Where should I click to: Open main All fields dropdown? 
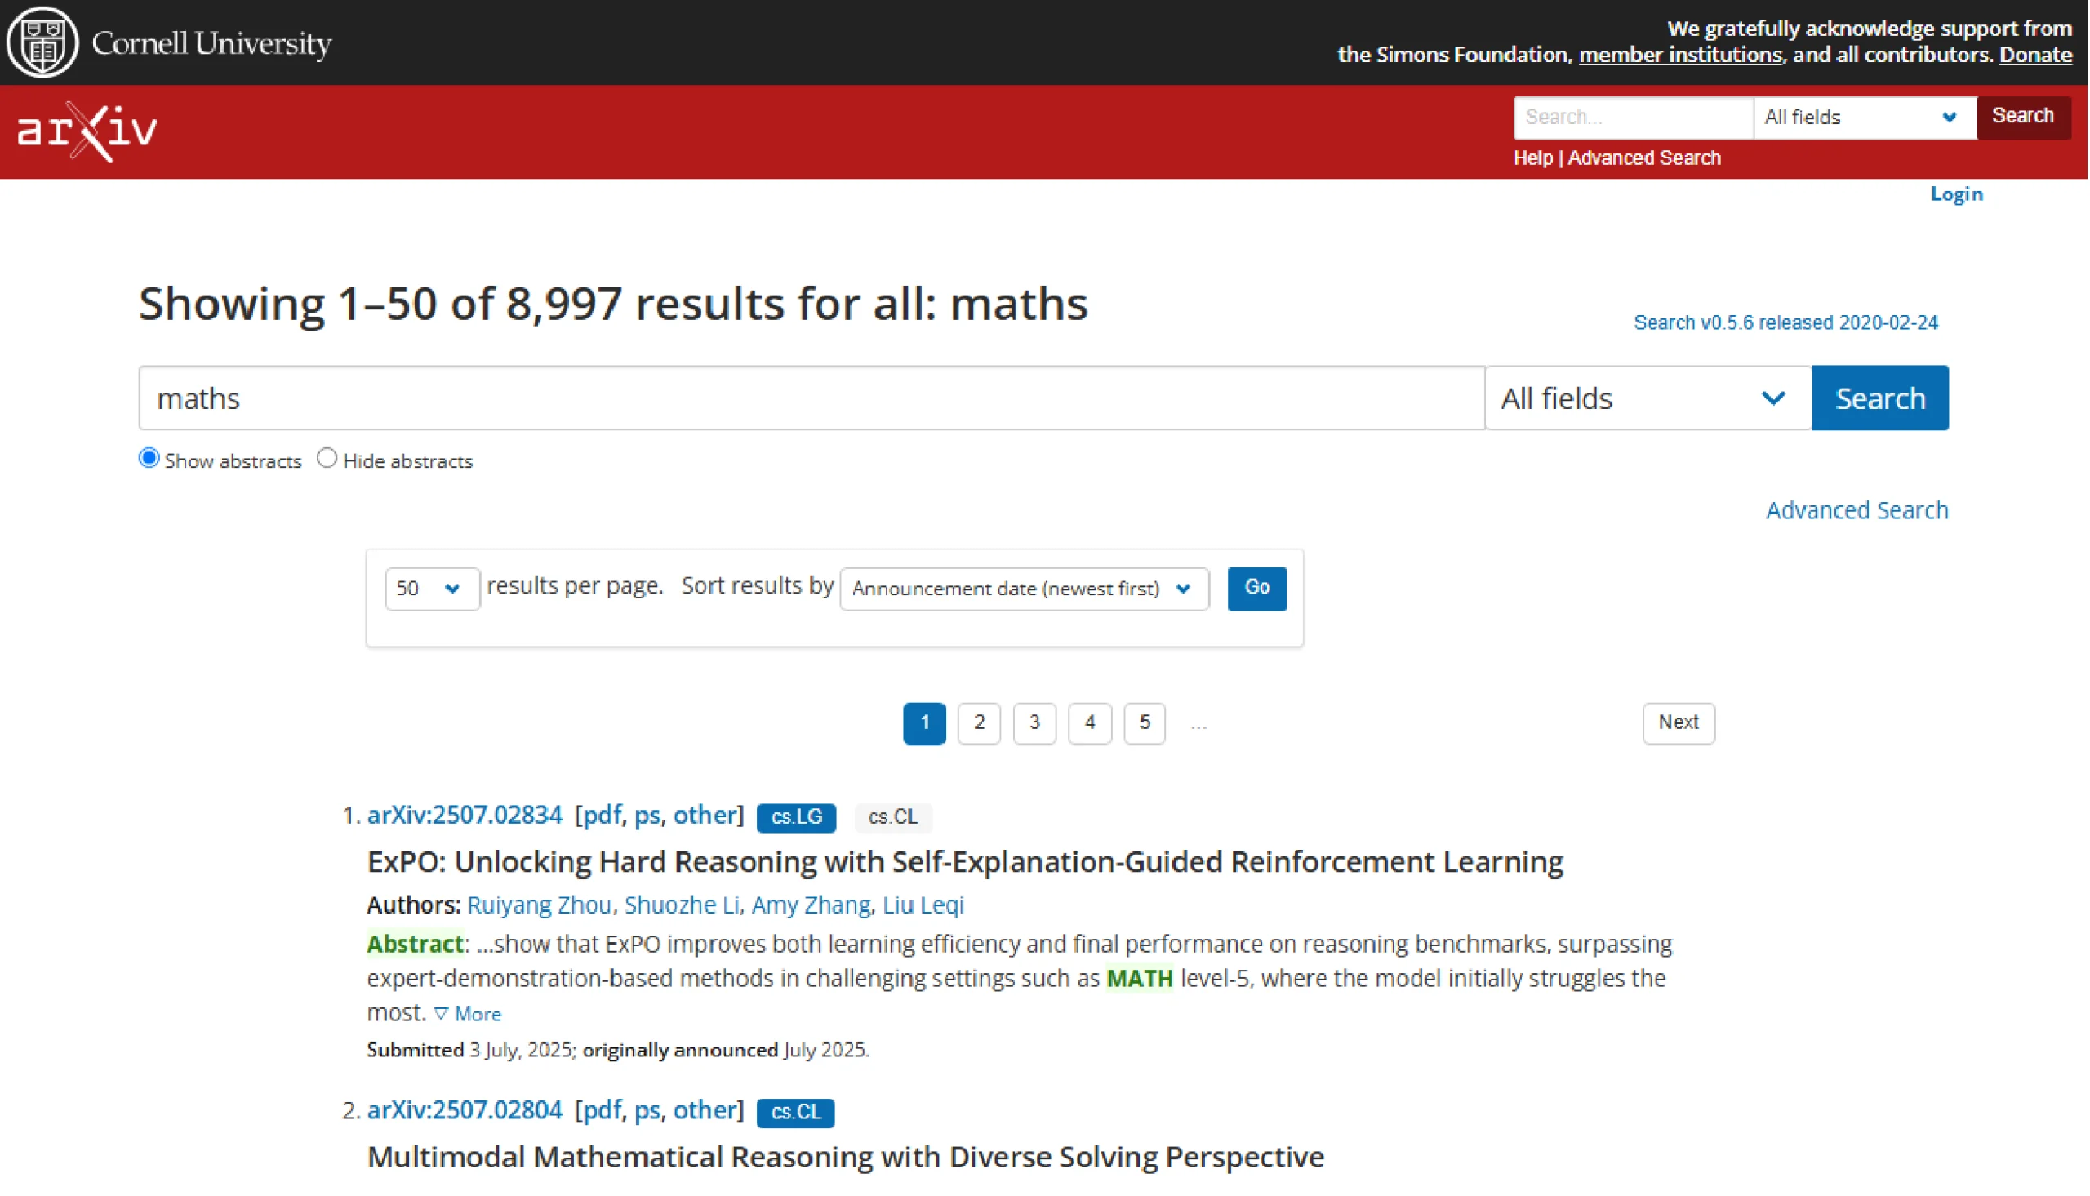(x=1648, y=398)
